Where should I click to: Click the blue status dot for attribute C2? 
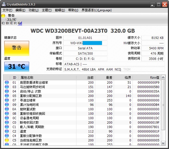7,131
